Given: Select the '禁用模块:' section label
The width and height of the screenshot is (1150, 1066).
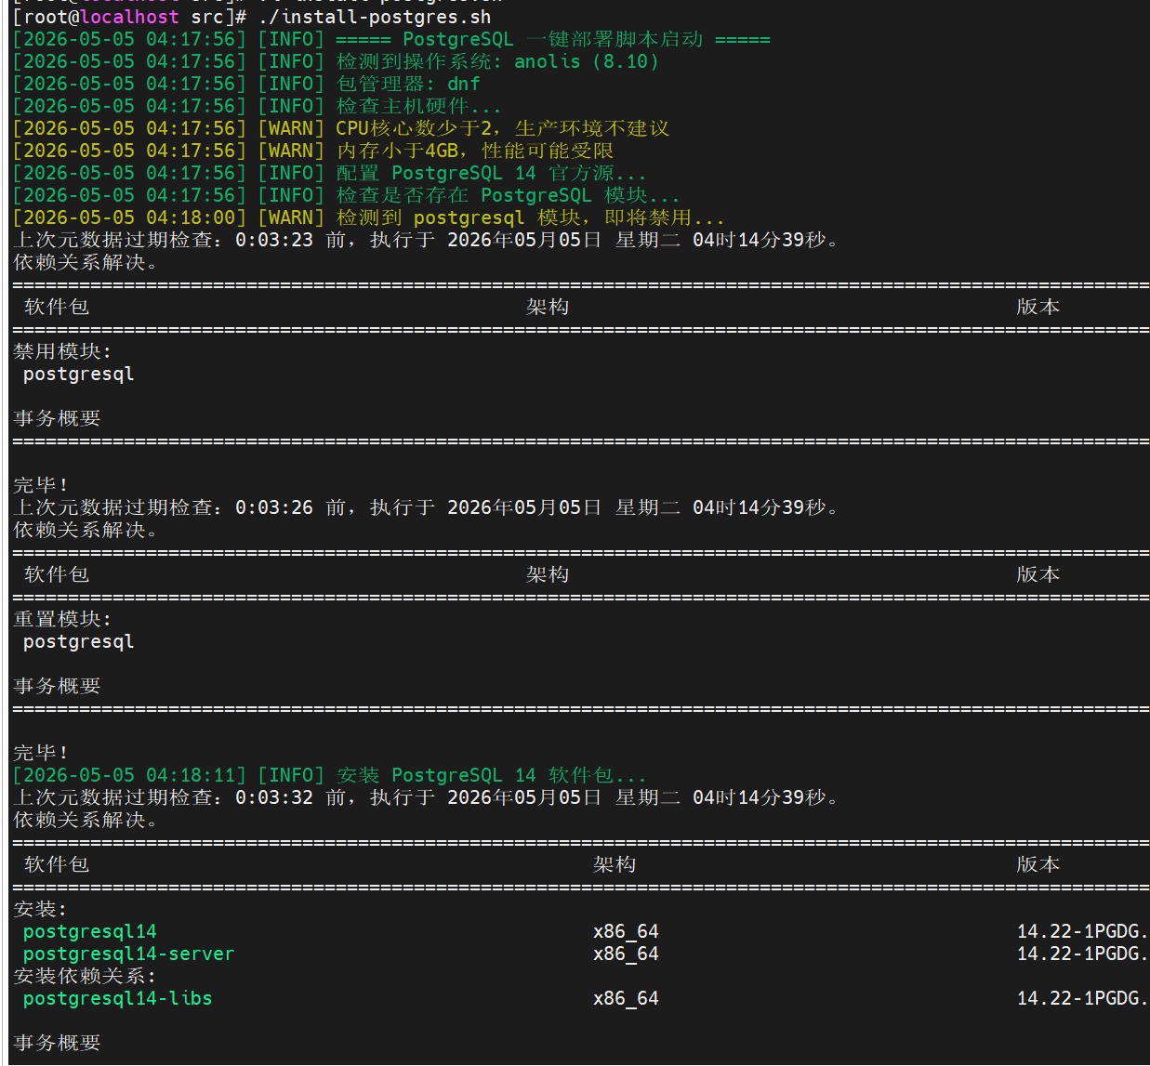Looking at the screenshot, I should (62, 351).
